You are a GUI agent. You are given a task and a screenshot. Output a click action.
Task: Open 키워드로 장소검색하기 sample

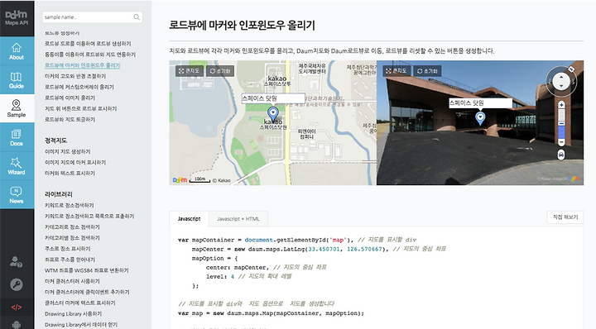click(70, 205)
